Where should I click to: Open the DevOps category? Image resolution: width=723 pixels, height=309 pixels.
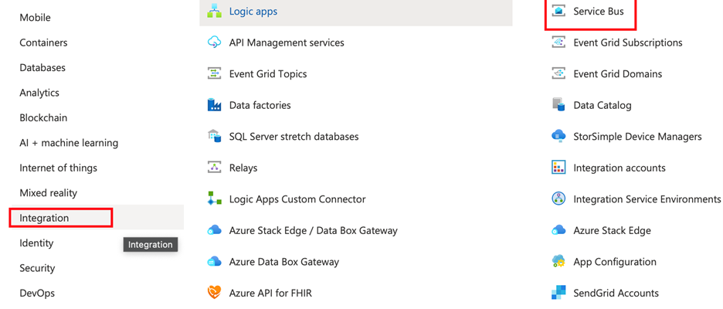click(37, 293)
